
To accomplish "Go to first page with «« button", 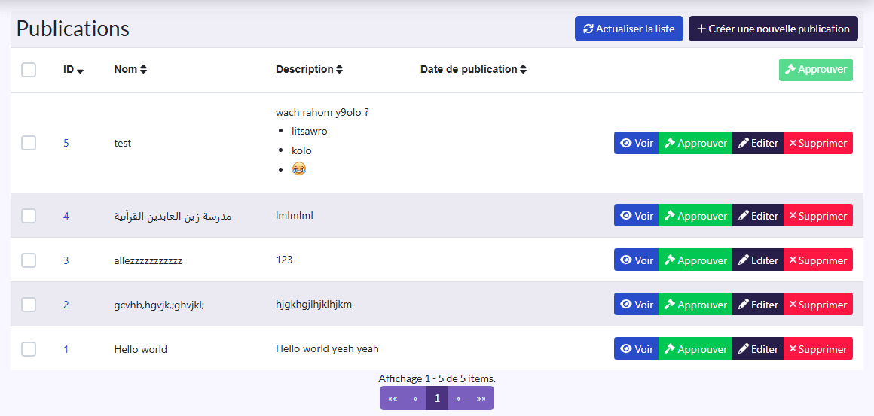I will (x=393, y=398).
